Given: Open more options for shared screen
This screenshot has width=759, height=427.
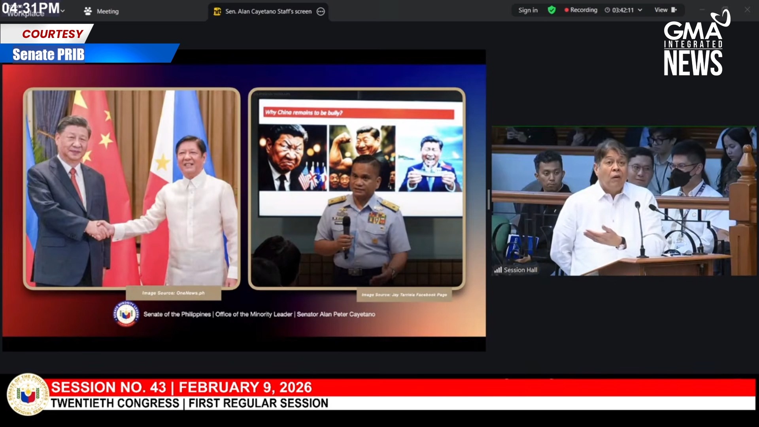Looking at the screenshot, I should point(321,11).
